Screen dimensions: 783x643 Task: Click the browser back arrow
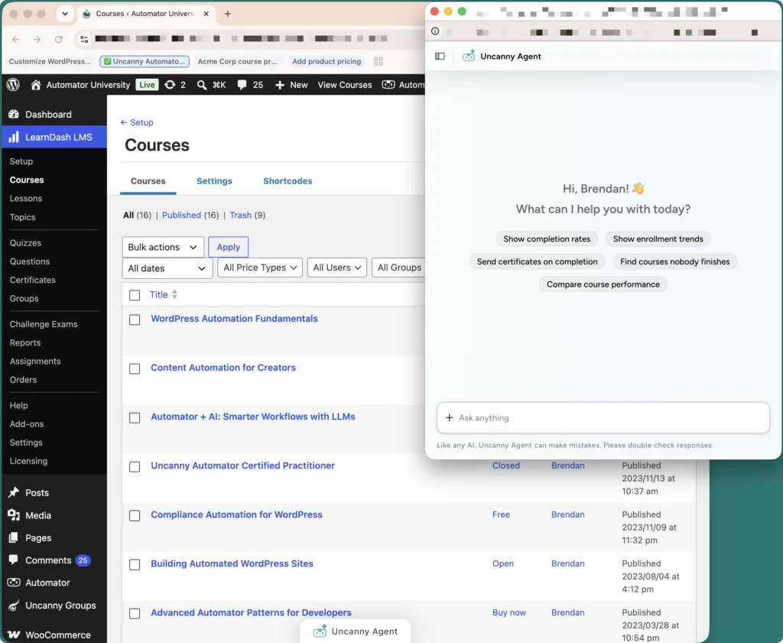[x=16, y=39]
